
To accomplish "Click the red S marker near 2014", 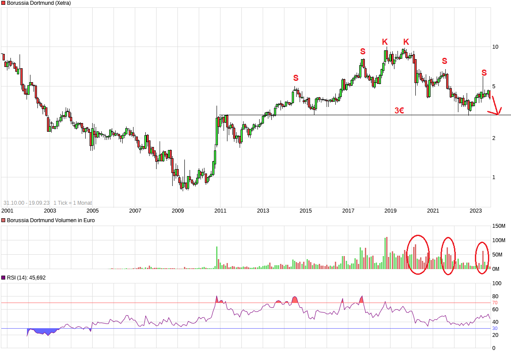I will pyautogui.click(x=296, y=78).
